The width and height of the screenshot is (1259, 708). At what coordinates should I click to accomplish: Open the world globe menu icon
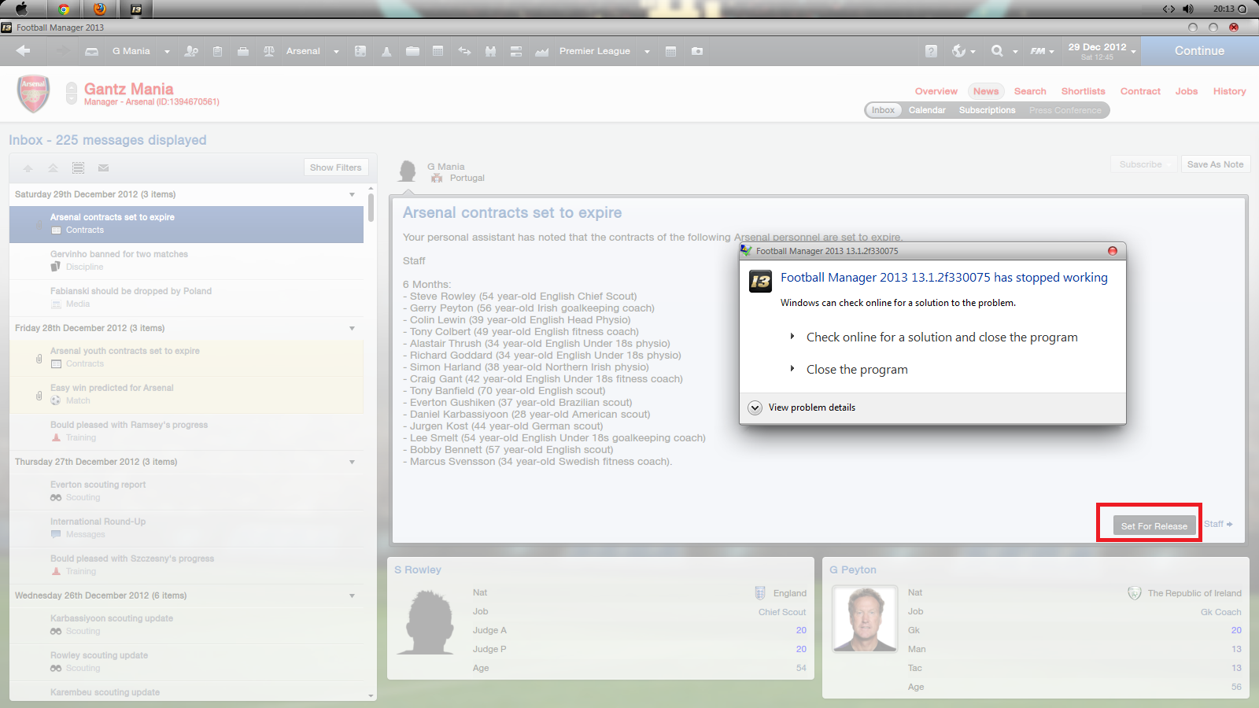(958, 51)
